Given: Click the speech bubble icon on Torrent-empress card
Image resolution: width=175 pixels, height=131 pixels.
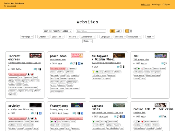Looking at the screenshot, I should point(37,69).
